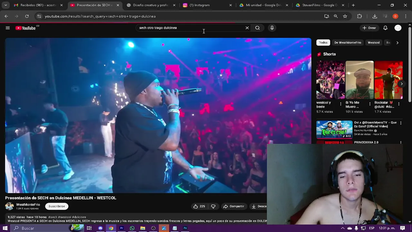This screenshot has width=412, height=232.
Task: Open Task View on the taskbar
Action: tap(89, 228)
